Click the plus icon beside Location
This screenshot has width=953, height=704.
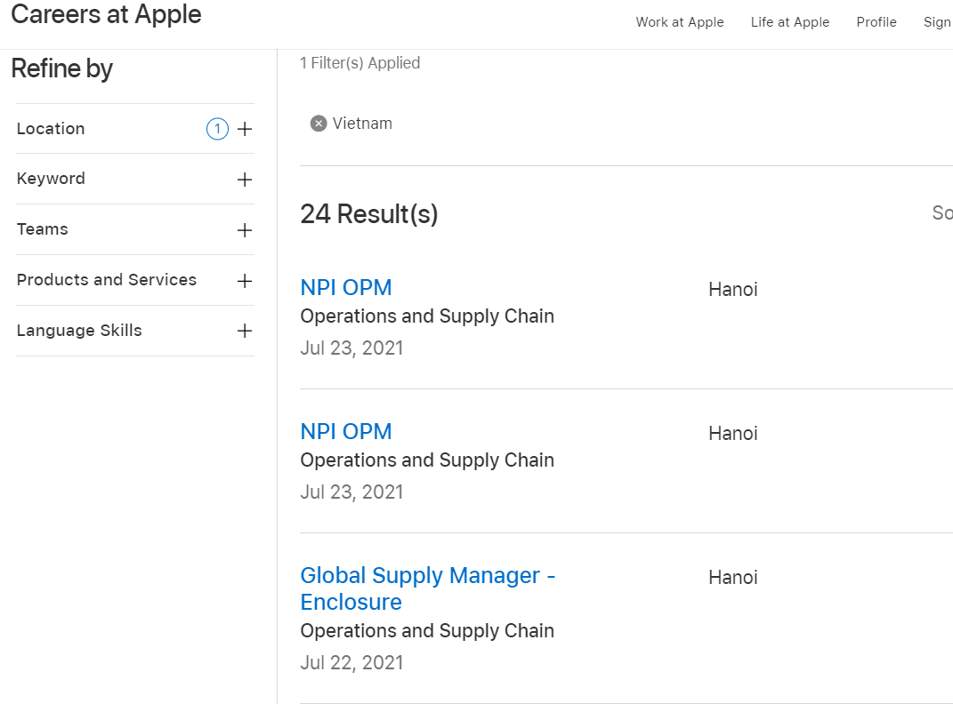point(245,129)
